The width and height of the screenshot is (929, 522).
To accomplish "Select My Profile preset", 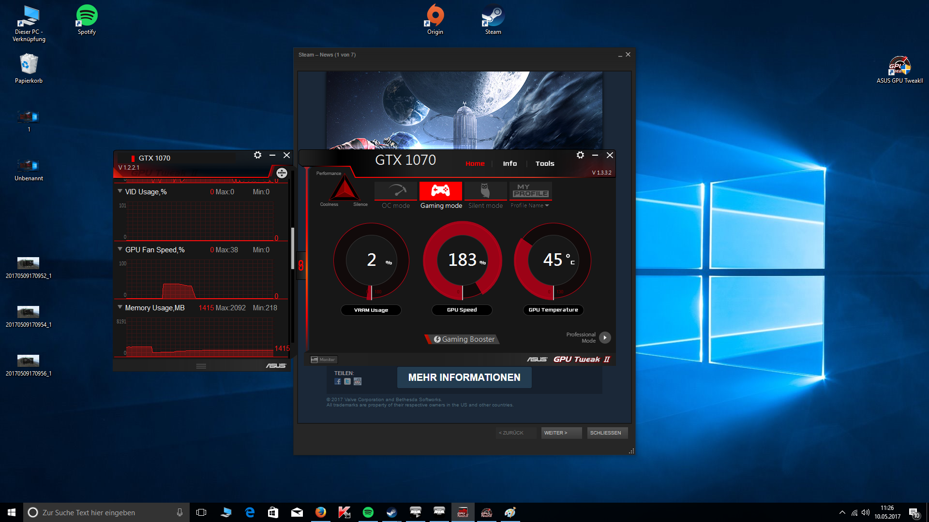I will point(530,191).
